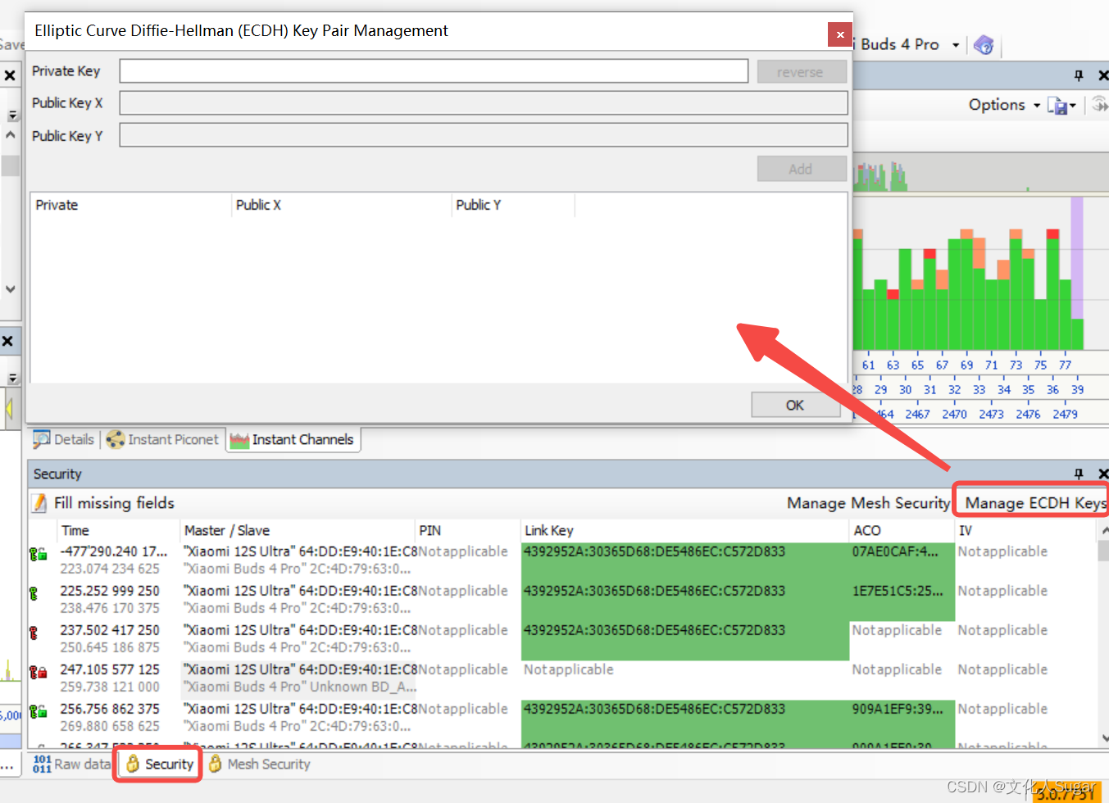Open the Buds 4 Pro device dropdown
1109x803 pixels.
tap(956, 45)
